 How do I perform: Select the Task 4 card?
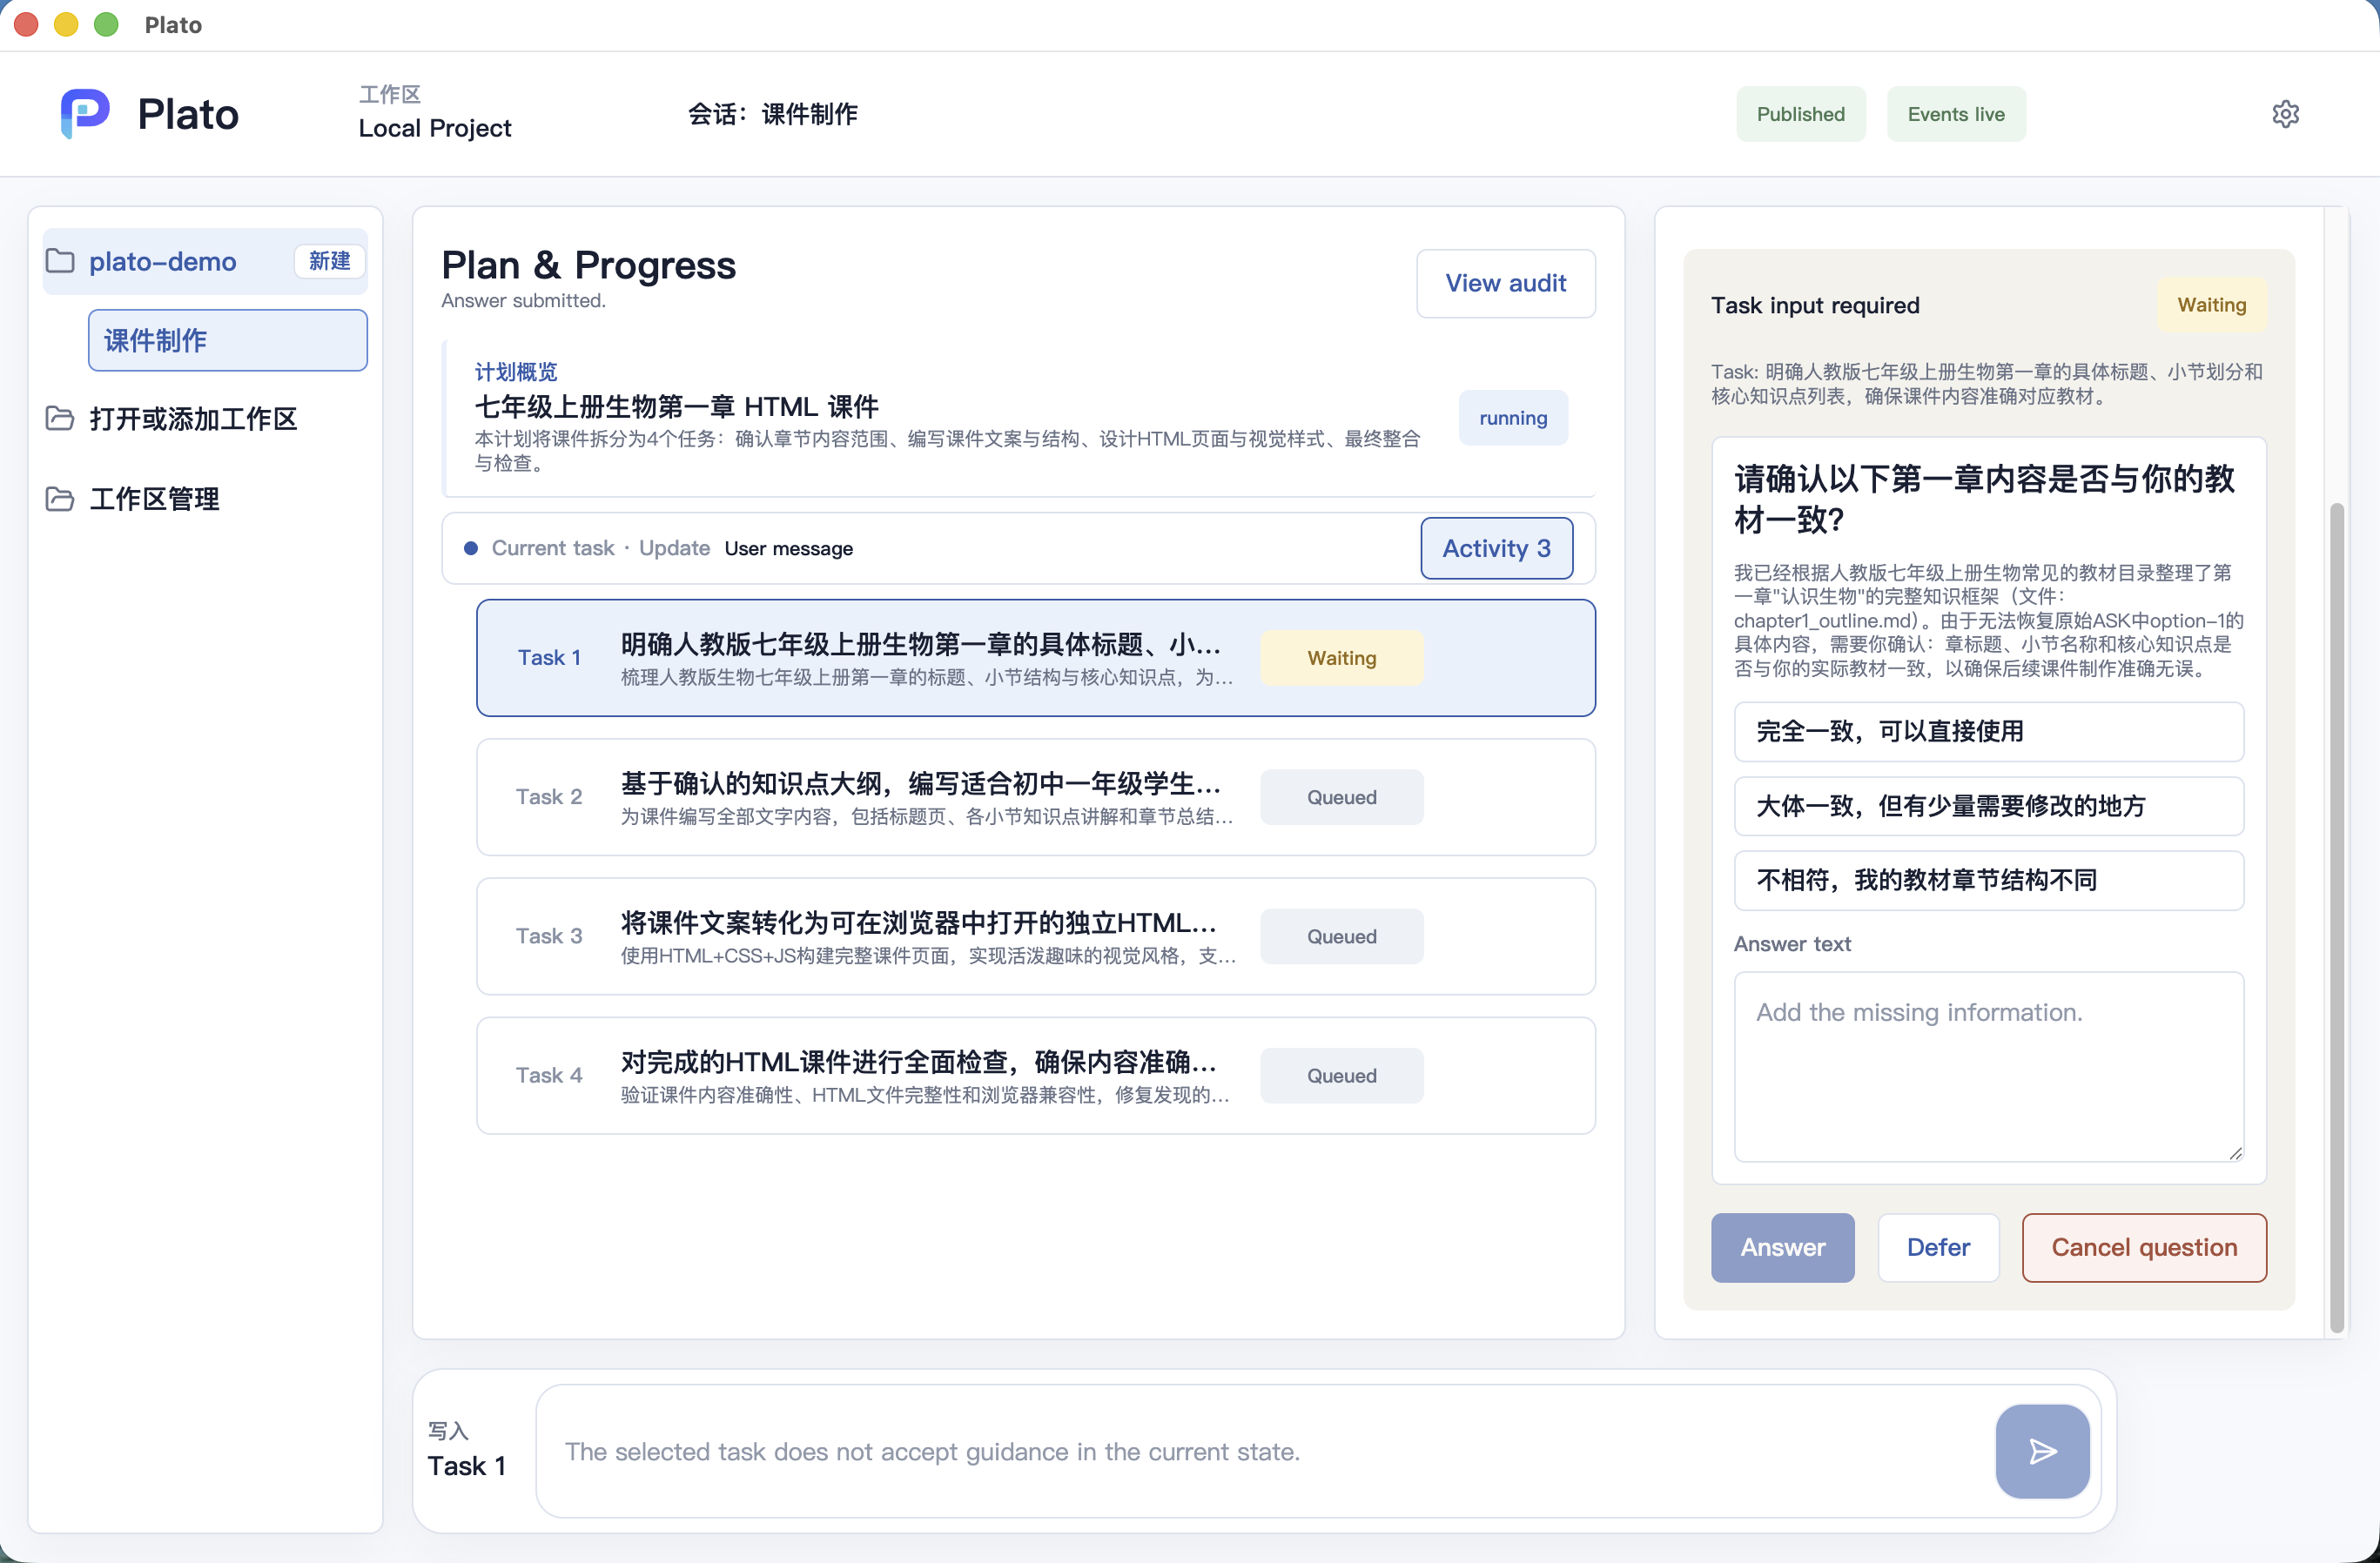1035,1075
